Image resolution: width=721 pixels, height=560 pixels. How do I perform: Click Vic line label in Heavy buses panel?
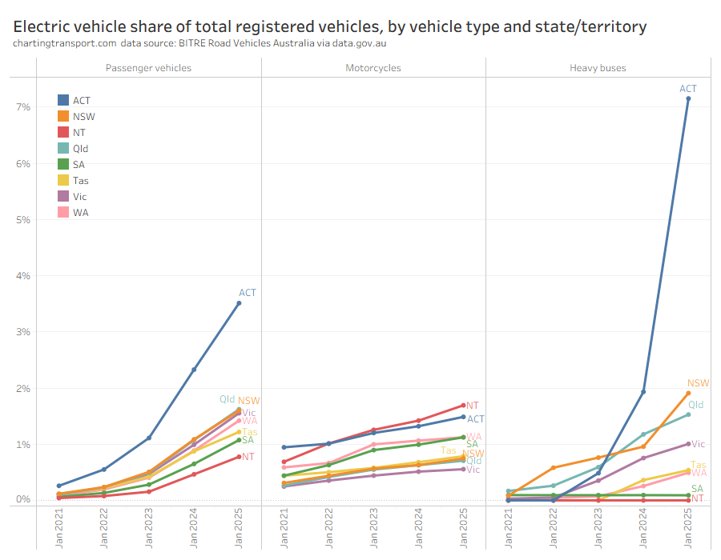pyautogui.click(x=698, y=444)
